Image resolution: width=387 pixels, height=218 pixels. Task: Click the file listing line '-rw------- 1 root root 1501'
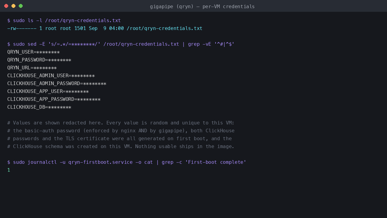tap(105, 28)
